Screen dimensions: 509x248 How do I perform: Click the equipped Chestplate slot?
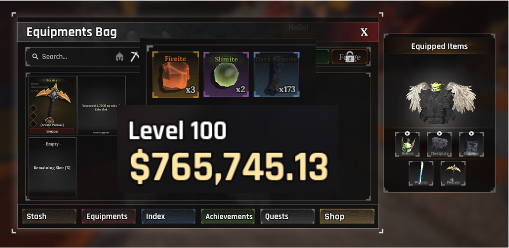(x=439, y=144)
